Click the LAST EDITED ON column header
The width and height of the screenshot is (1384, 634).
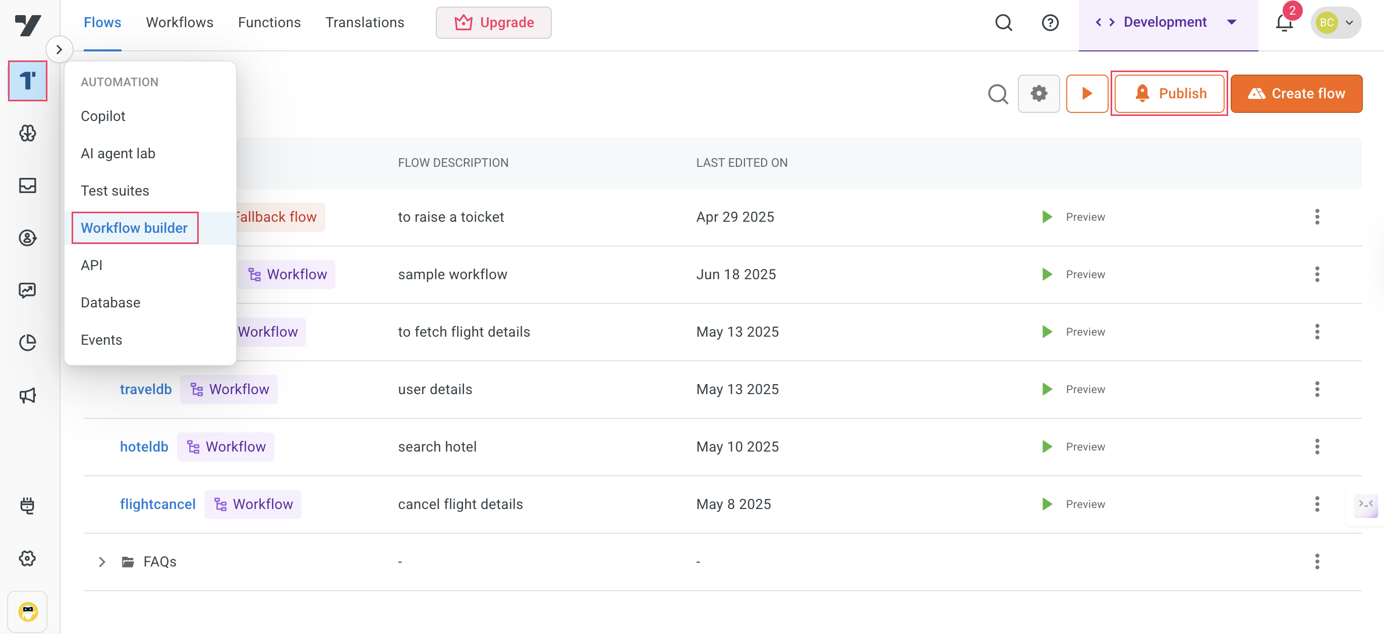click(x=741, y=163)
